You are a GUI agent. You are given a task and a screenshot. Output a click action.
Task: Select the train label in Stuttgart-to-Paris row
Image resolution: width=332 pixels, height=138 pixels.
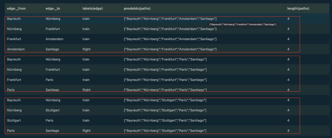point(86,120)
